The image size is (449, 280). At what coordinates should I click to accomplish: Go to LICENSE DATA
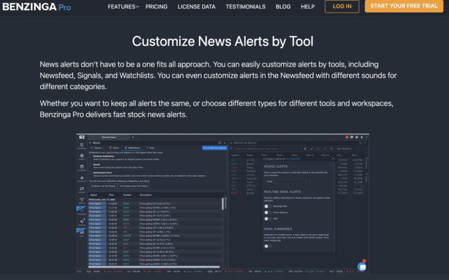[x=197, y=6]
